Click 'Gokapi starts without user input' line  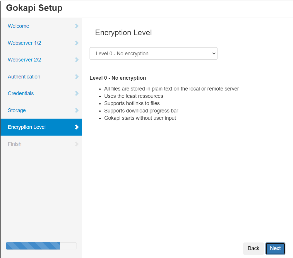coord(140,118)
